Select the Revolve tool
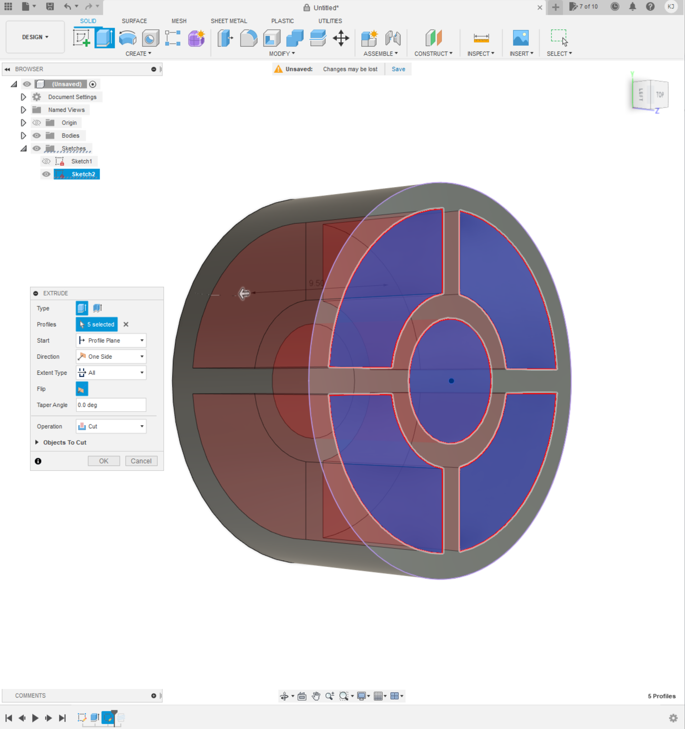The image size is (685, 729). point(127,38)
